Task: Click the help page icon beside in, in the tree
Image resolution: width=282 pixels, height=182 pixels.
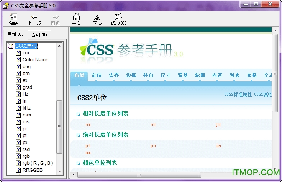Action: tap(18, 101)
